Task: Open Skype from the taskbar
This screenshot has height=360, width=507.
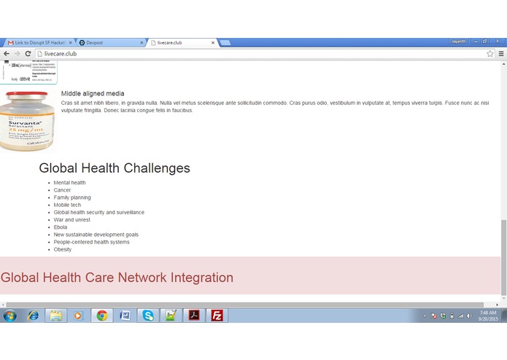Action: [148, 316]
